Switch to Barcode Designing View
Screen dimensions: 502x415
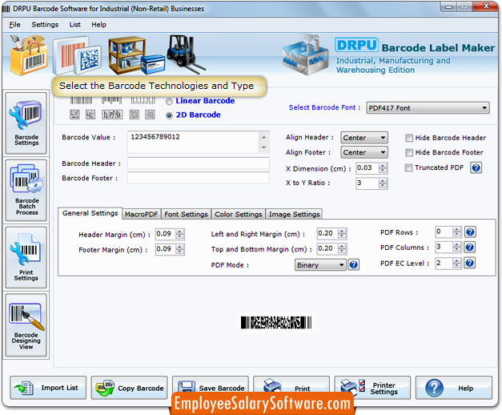click(26, 325)
